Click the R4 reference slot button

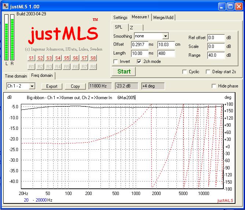pos(58,67)
